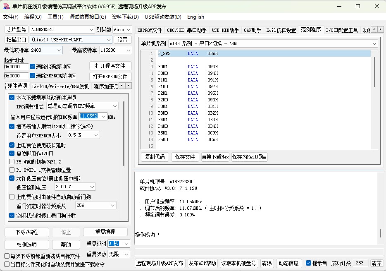Switch to CAN助手 tab
The image size is (386, 271).
[253, 30]
